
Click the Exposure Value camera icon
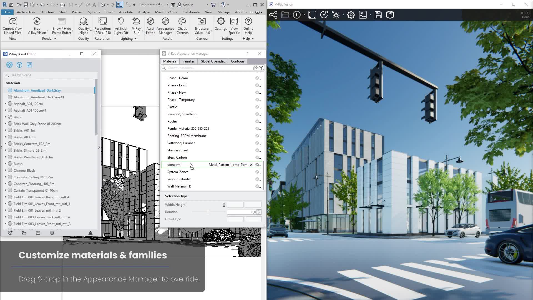202,21
